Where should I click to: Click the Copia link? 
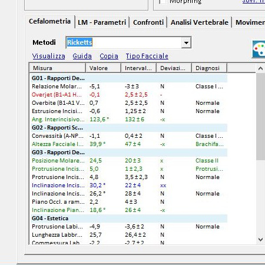pyautogui.click(x=109, y=56)
